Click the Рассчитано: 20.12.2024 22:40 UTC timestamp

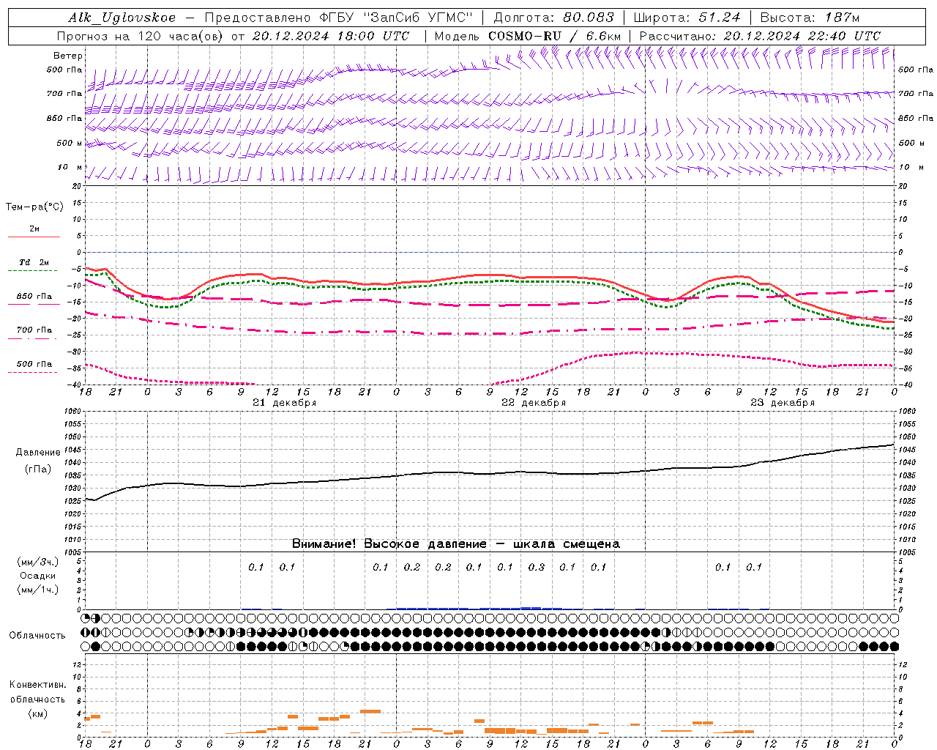point(760,36)
